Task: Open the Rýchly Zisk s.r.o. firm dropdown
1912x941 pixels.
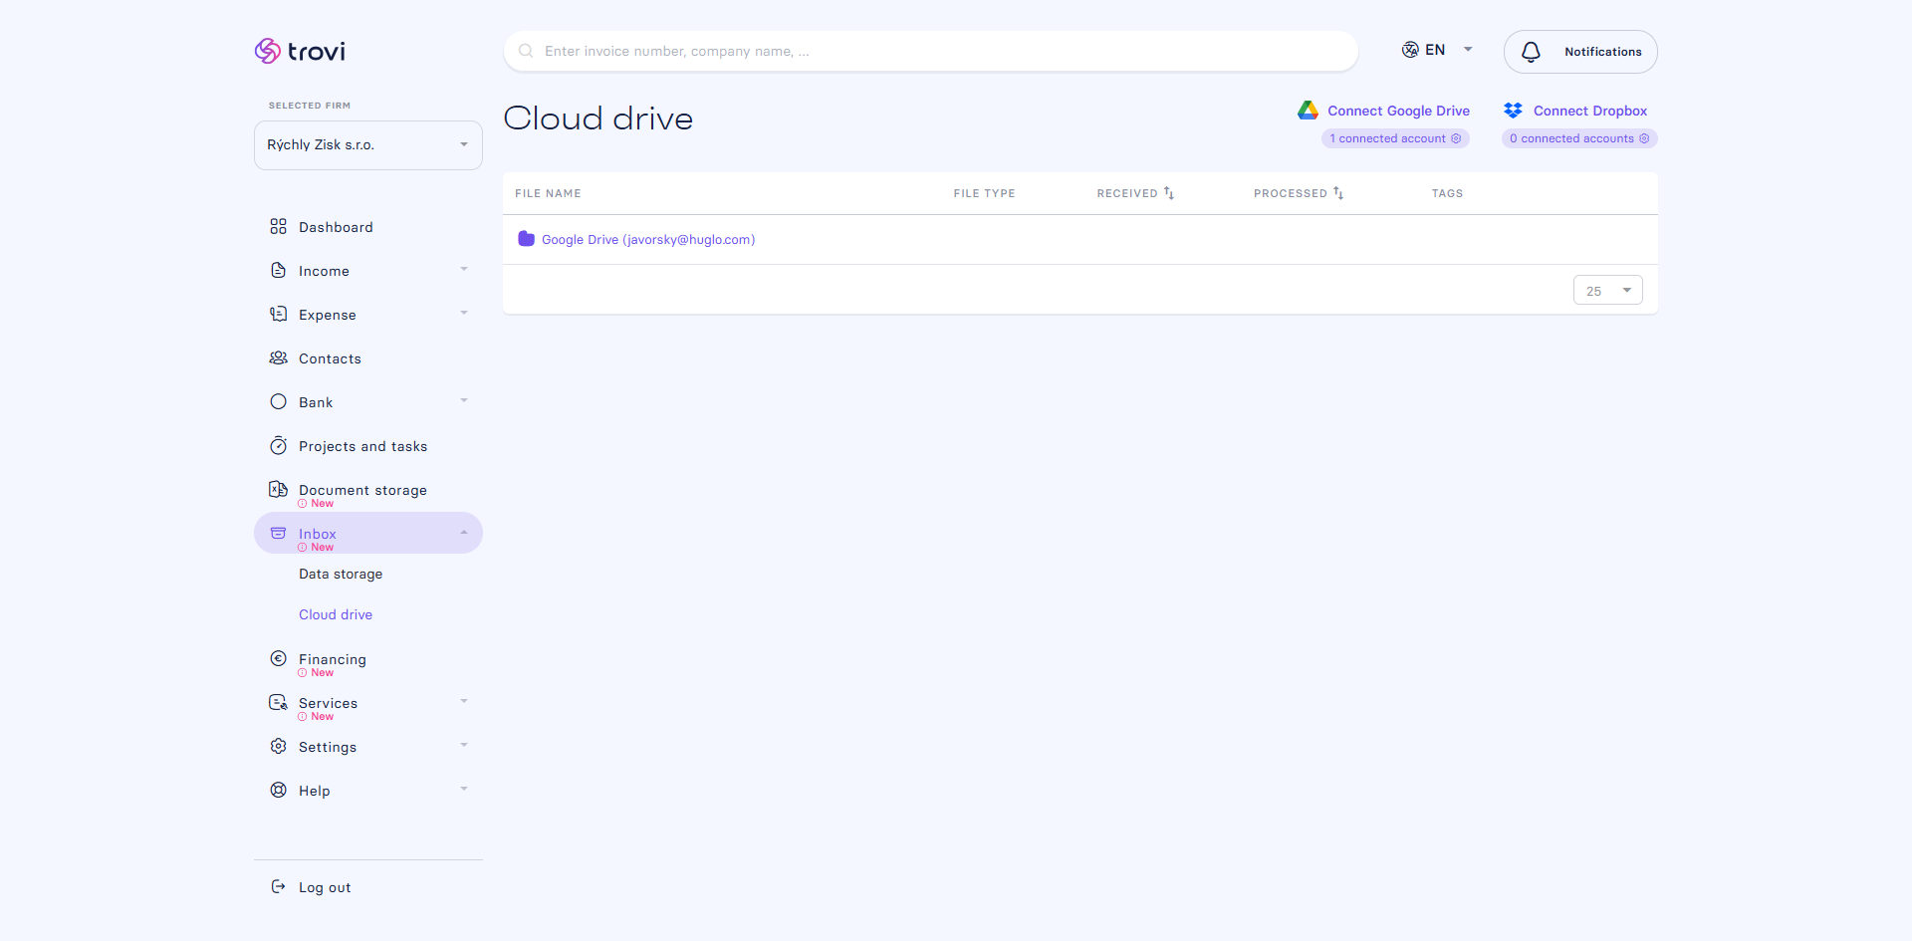Action: click(x=368, y=145)
